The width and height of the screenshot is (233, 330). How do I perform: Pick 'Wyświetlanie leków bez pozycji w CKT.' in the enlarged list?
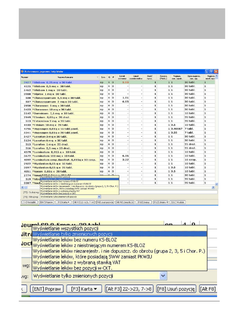pyautogui.click(x=72, y=268)
